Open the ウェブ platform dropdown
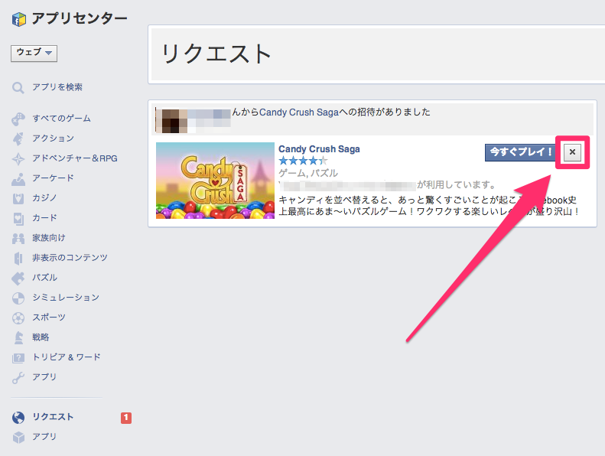Screen dimensions: 605x456 click(x=34, y=53)
